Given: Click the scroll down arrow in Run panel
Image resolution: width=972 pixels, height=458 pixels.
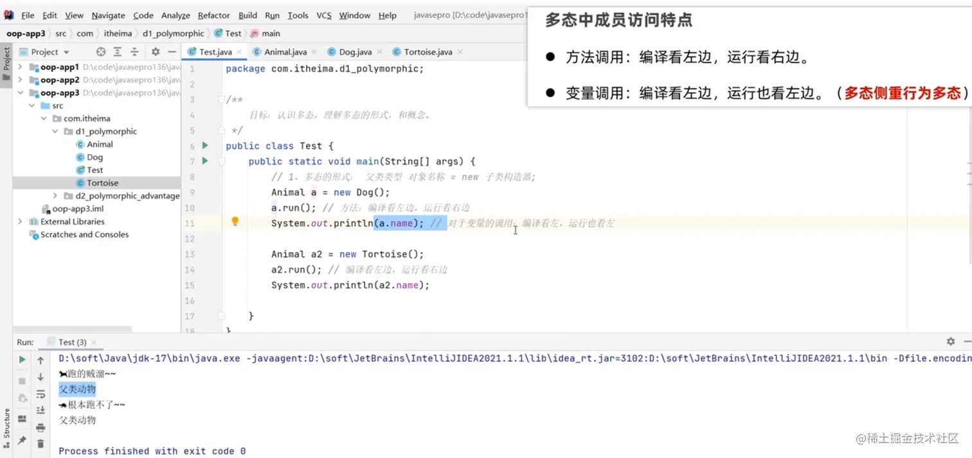Looking at the screenshot, I should tap(40, 377).
